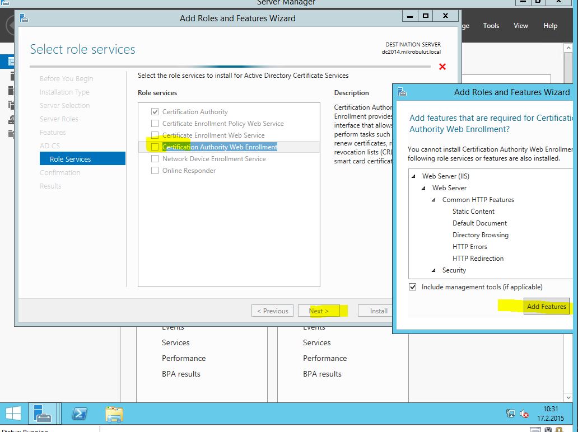Click wizard icon in main wizard title bar

tap(24, 18)
